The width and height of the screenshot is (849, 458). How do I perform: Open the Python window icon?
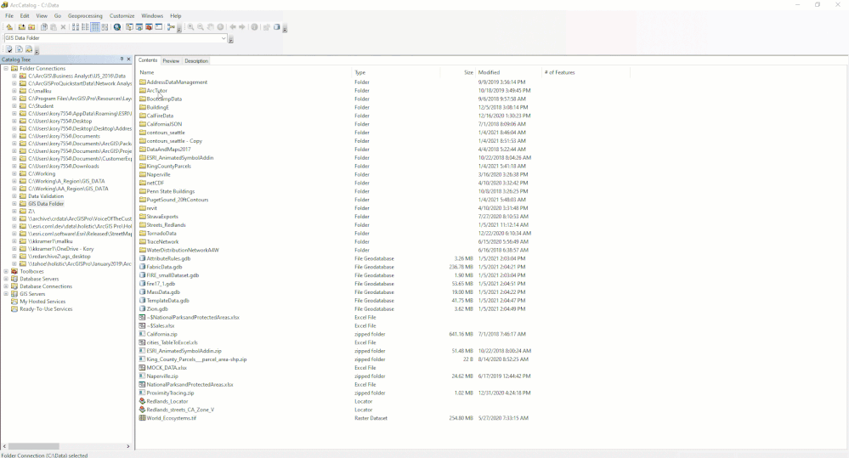159,27
